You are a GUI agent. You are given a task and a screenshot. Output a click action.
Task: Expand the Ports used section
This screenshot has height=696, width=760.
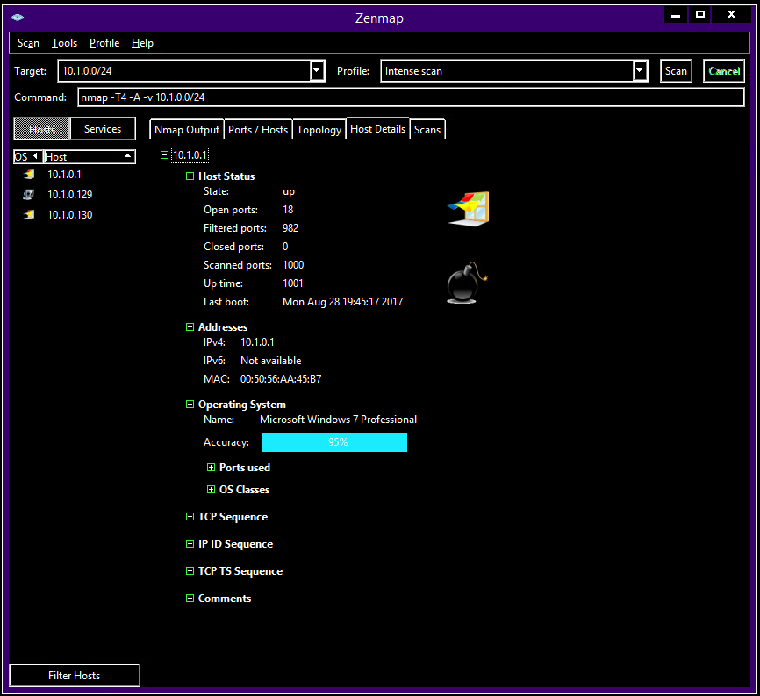point(211,467)
